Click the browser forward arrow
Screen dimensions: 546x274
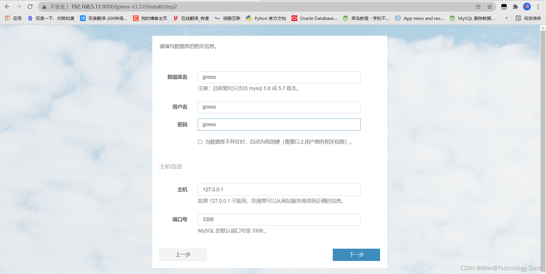point(19,7)
